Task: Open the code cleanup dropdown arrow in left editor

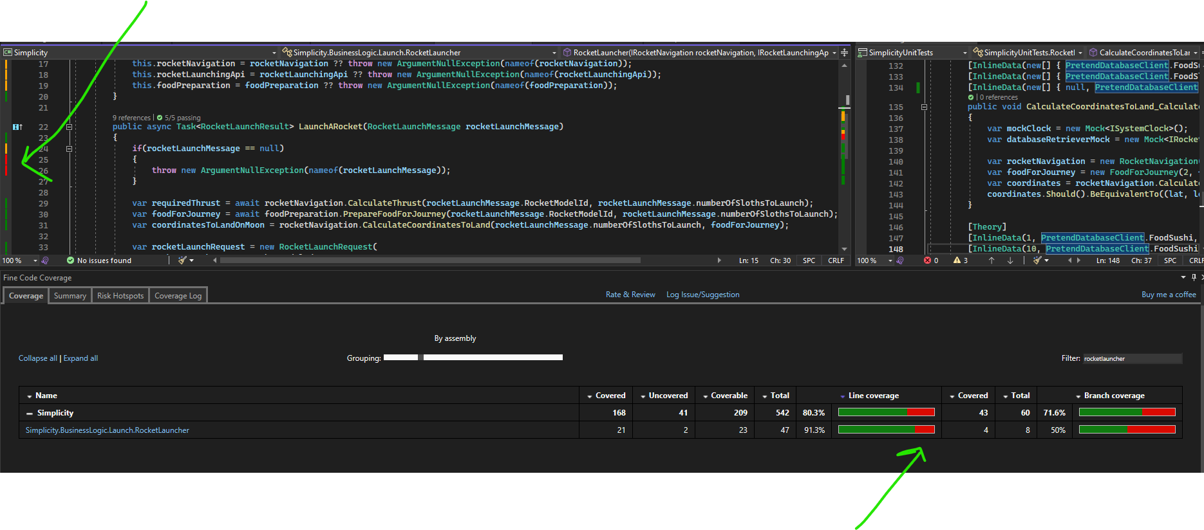Action: coord(192,261)
